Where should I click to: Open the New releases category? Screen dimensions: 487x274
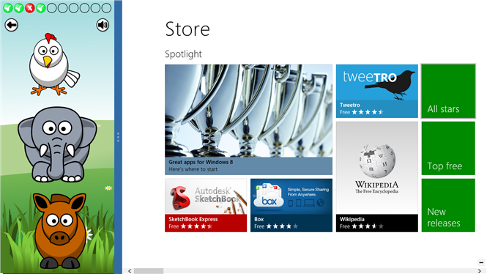coord(448,205)
